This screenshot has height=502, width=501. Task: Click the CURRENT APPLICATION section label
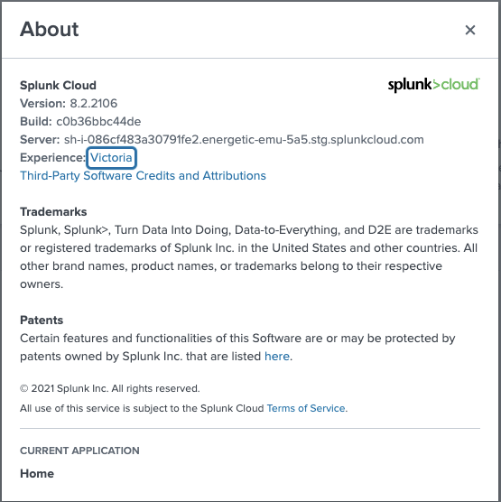79,451
